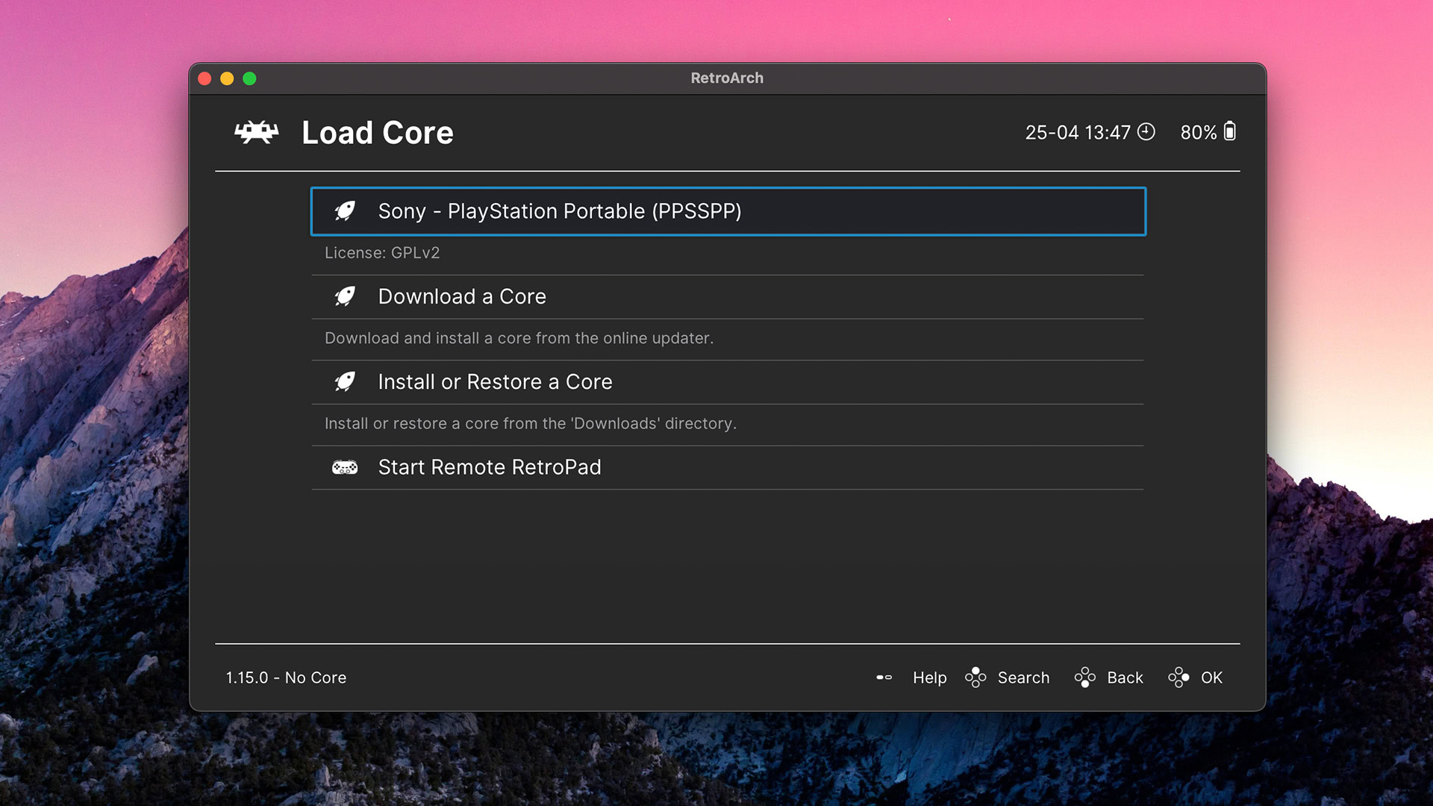Click the battery icon next to 80%
The image size is (1433, 806).
tap(1230, 131)
